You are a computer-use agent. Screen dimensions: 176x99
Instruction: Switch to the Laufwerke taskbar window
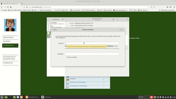point(46,97)
